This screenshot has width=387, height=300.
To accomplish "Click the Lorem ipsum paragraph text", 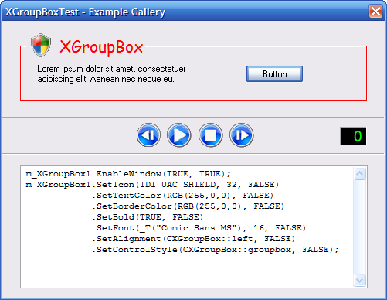I will [111, 74].
